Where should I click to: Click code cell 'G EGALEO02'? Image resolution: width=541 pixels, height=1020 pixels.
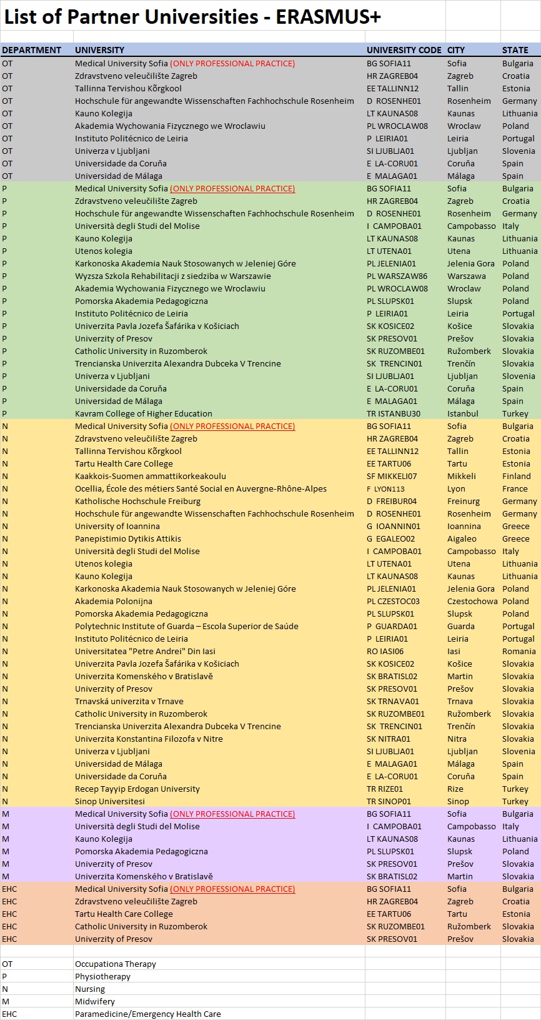pyautogui.click(x=391, y=538)
